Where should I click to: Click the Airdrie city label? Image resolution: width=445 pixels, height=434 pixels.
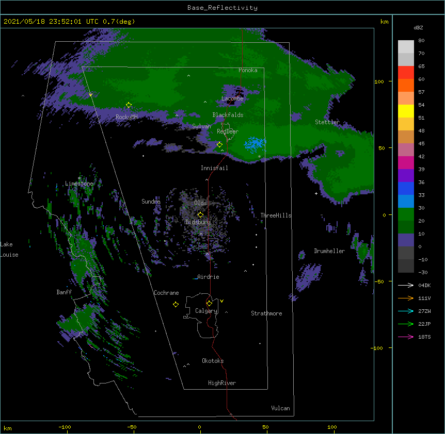208,277
